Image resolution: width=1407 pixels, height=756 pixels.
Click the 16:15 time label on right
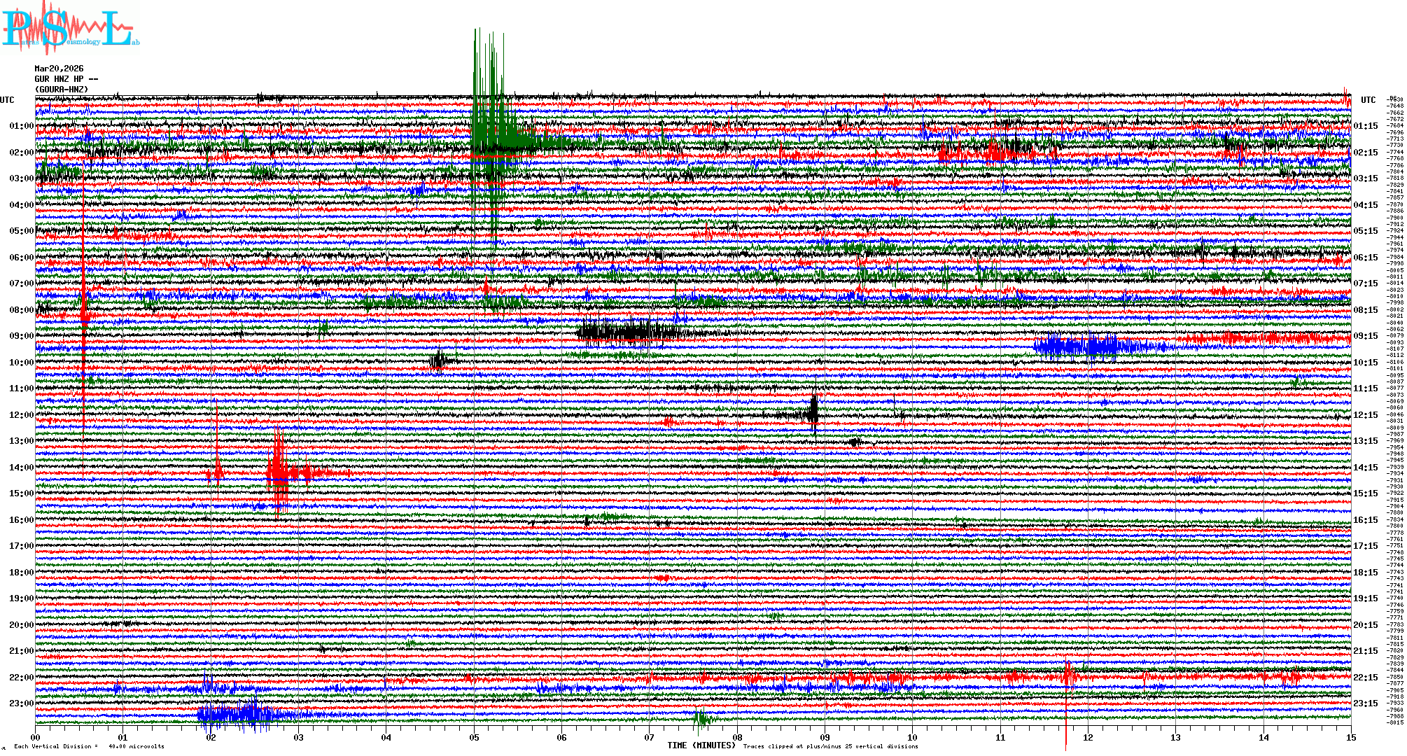(x=1365, y=520)
